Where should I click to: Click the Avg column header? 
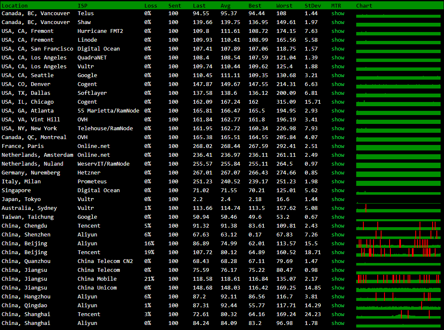(226, 6)
